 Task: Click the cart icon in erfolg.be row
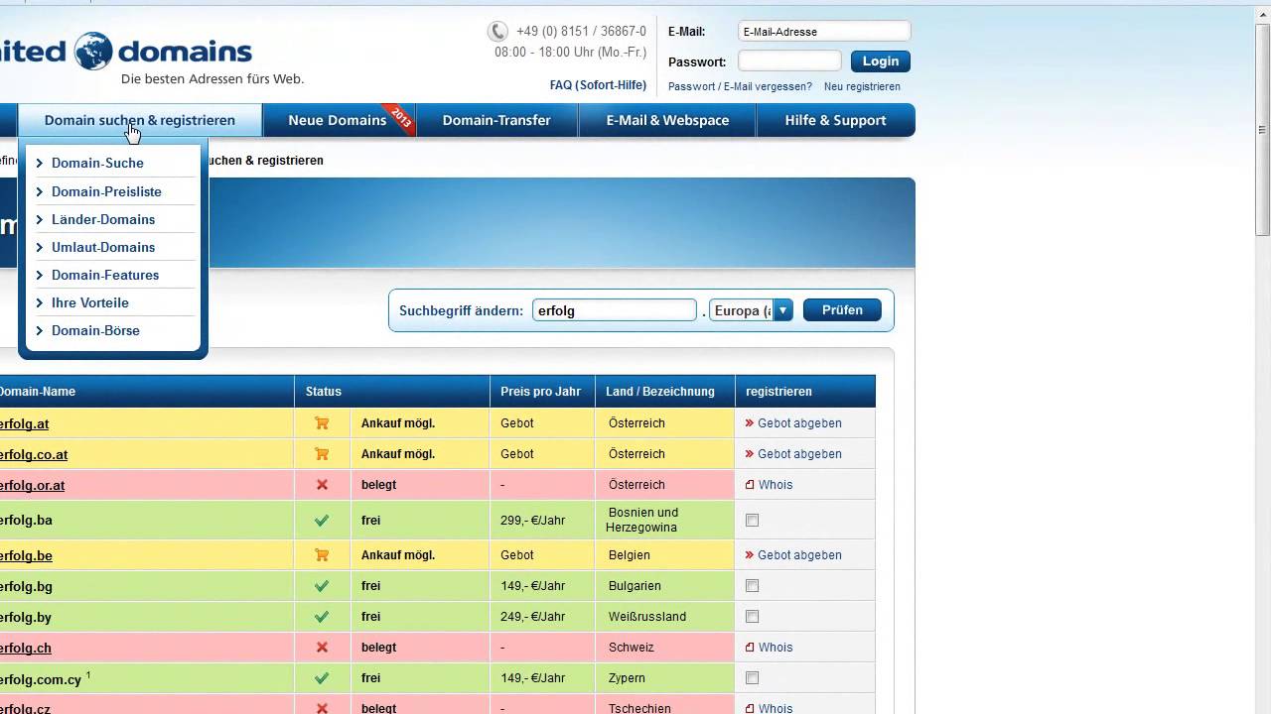coord(322,555)
